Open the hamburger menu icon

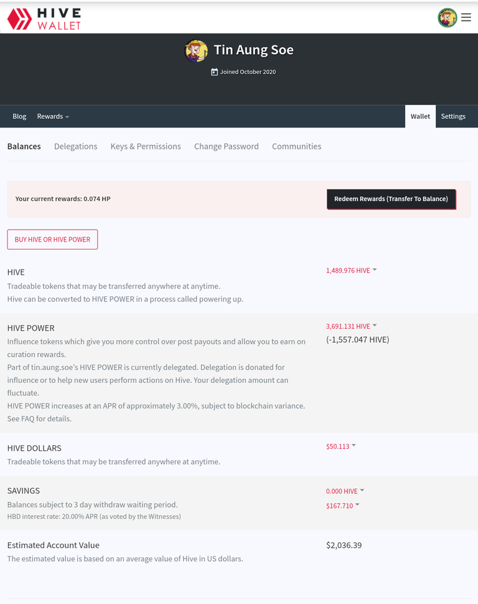(x=466, y=17)
